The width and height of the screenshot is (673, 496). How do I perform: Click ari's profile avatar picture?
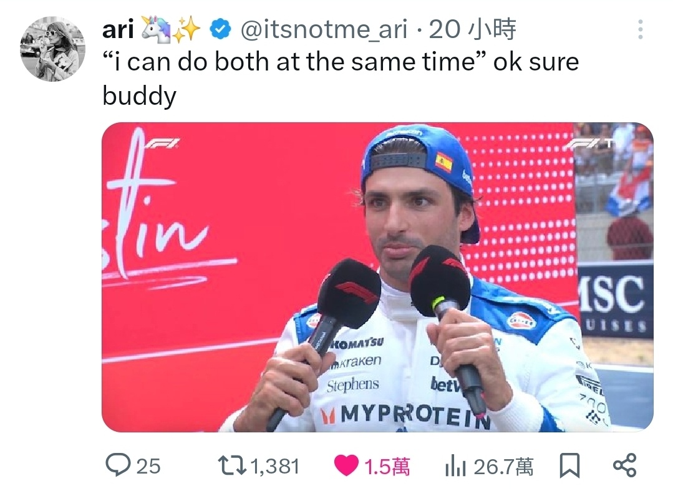tap(53, 49)
